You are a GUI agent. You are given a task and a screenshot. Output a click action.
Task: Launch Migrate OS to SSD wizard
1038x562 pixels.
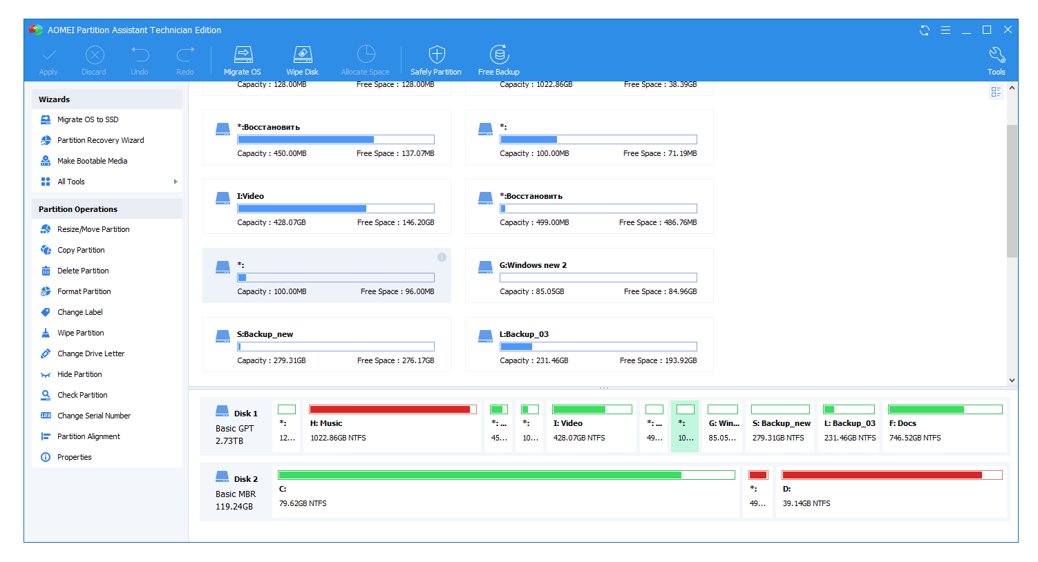[x=88, y=119]
